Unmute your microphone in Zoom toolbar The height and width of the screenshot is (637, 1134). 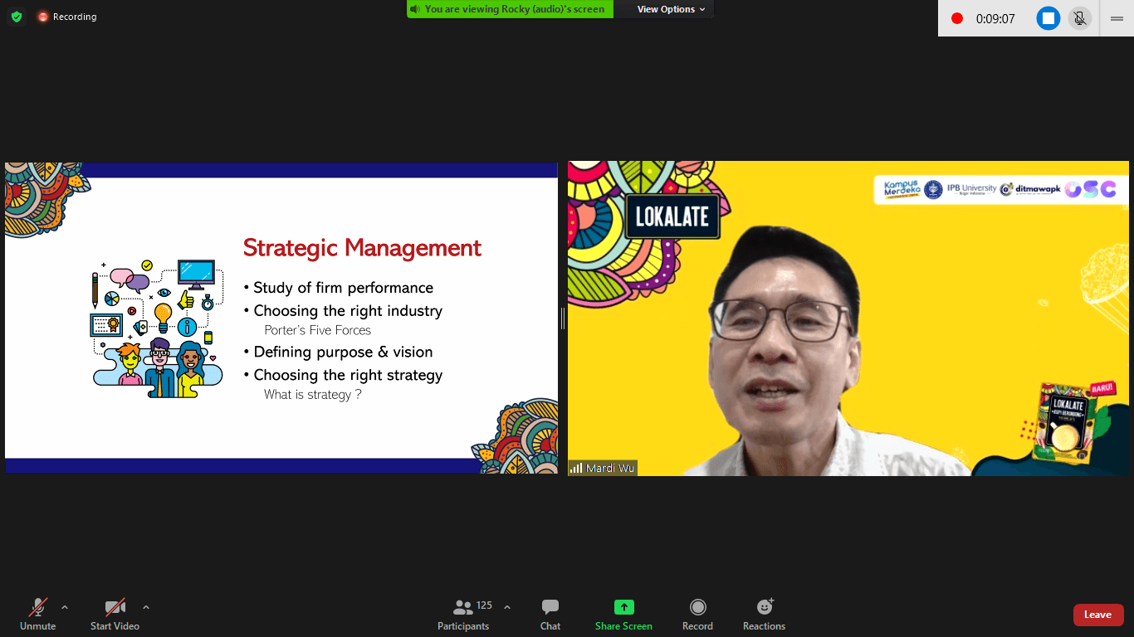[38, 614]
